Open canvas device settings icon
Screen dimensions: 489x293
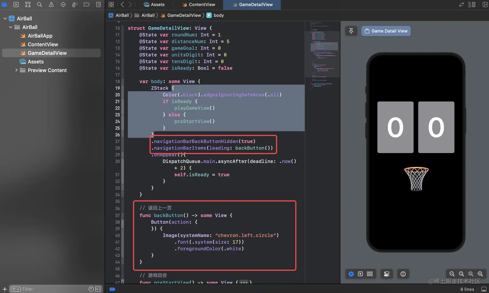pyautogui.click(x=386, y=274)
